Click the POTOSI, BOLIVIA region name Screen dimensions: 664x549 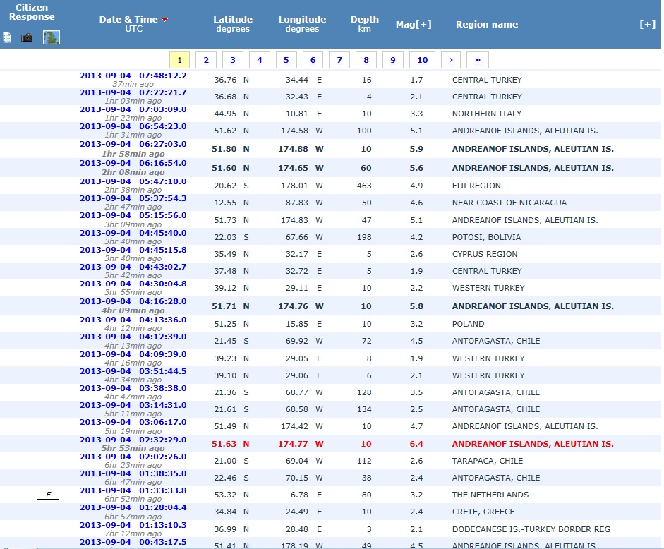tap(487, 237)
